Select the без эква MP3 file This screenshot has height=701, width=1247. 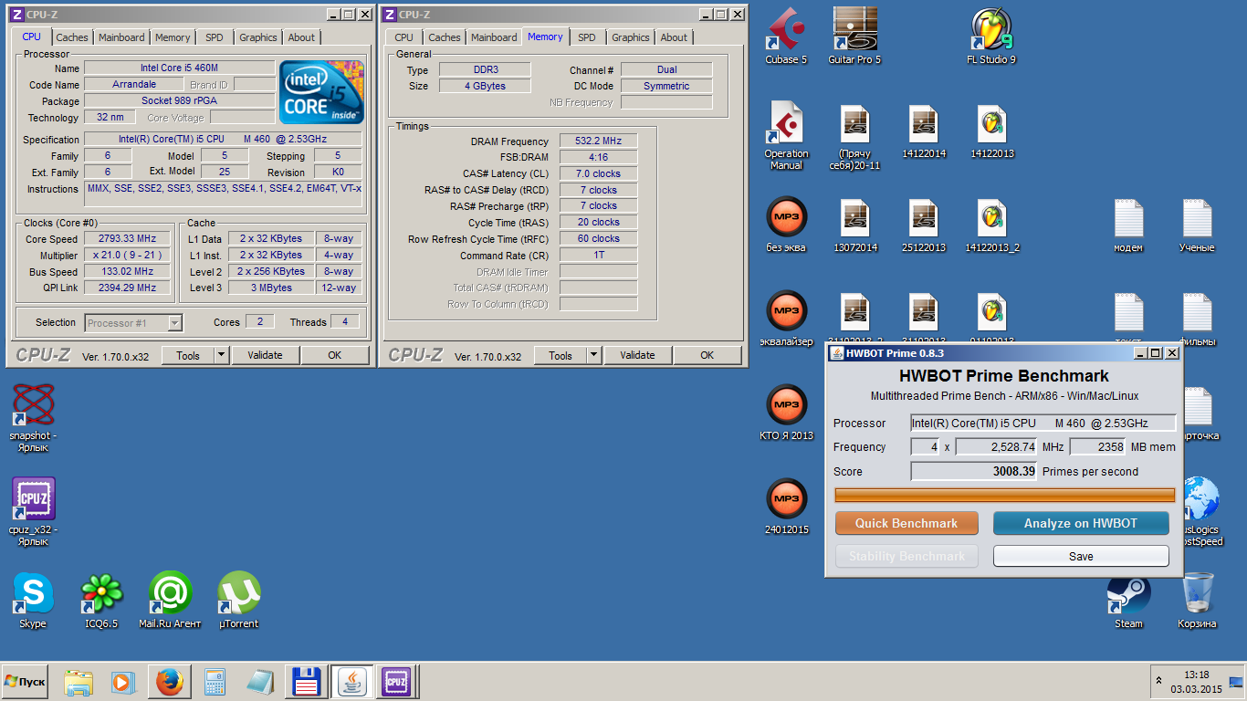tap(786, 225)
